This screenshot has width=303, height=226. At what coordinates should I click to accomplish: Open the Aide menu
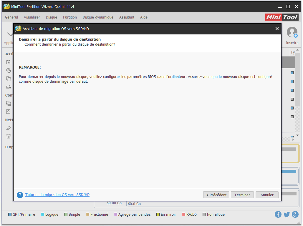144,17
